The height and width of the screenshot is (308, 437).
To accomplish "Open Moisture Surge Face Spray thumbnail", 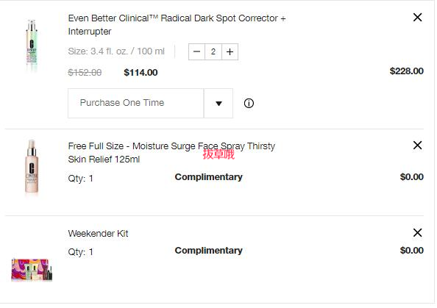I will click(x=32, y=167).
